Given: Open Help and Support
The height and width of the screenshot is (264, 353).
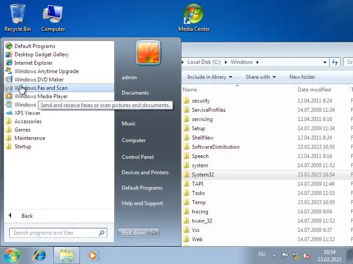Looking at the screenshot, I should [142, 203].
